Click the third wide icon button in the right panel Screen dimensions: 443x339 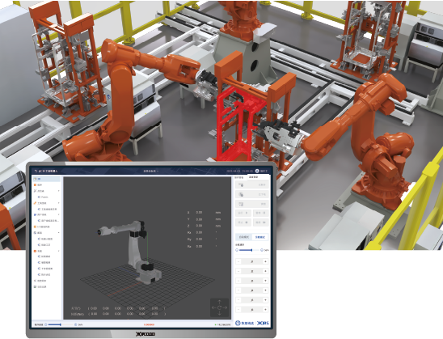(252, 204)
